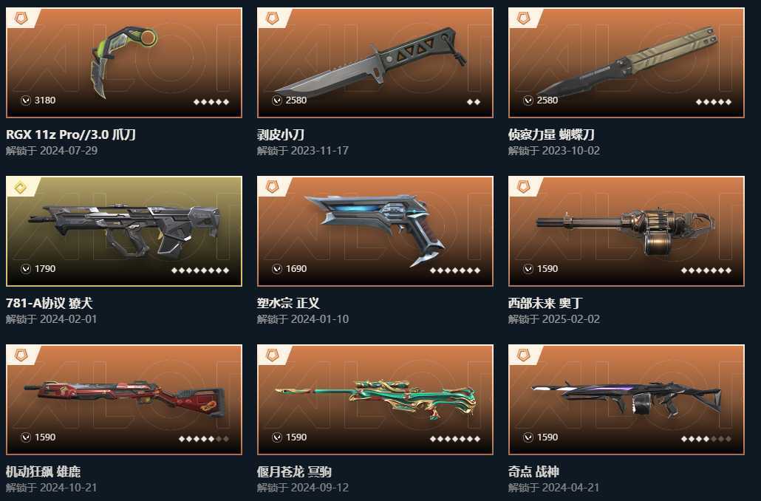
Task: Click the VP currency icon beside 1690
Action: coord(277,268)
